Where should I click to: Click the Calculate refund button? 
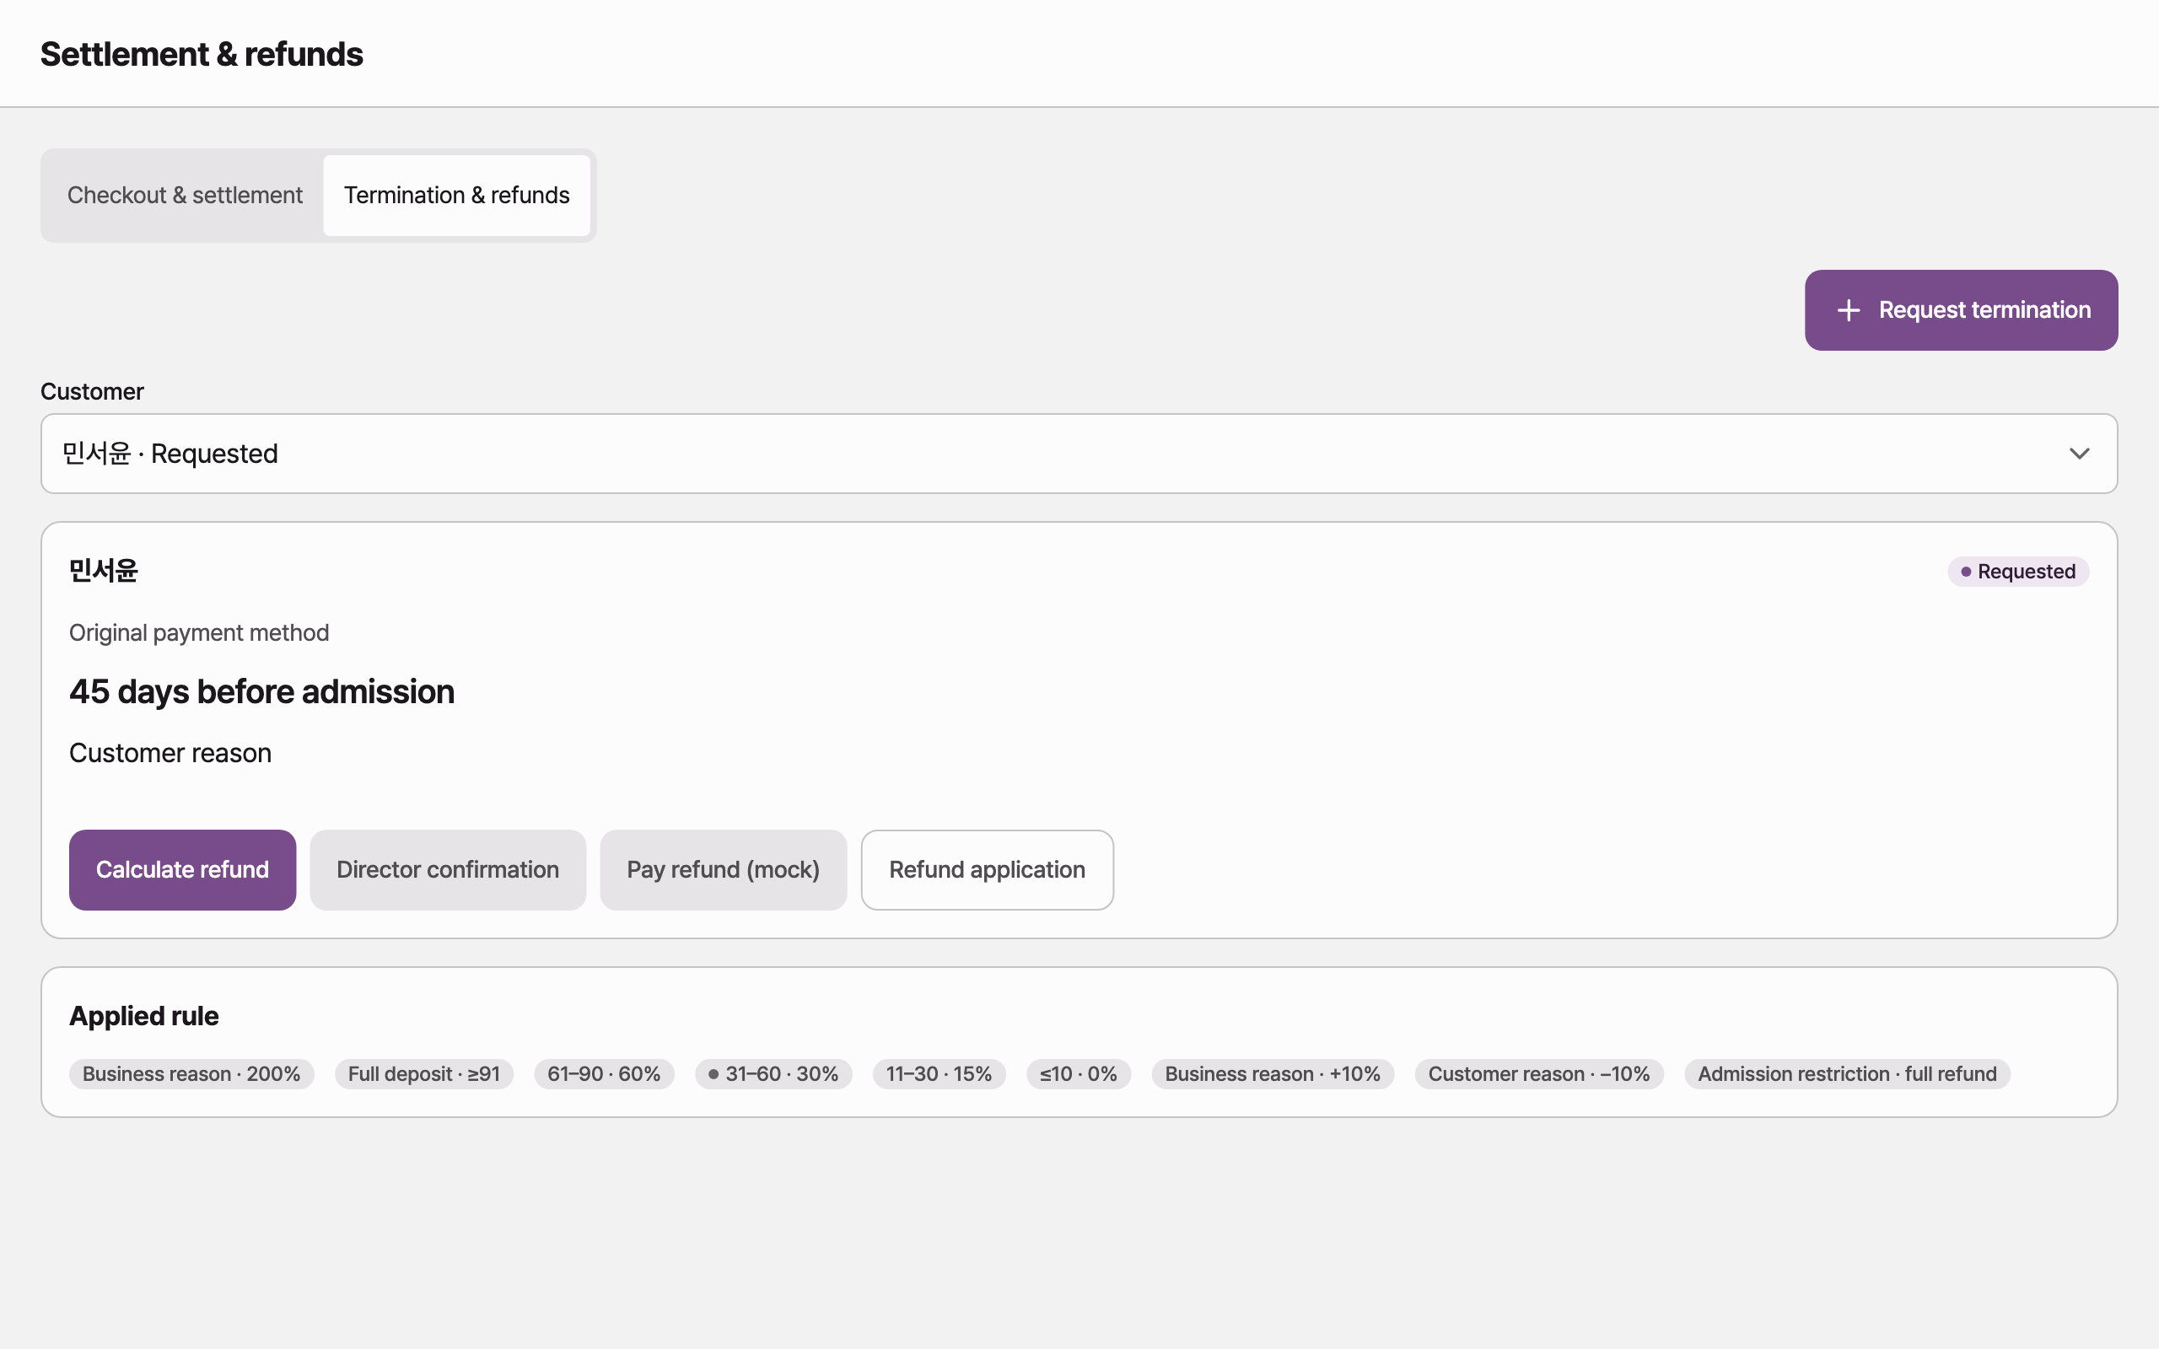pyautogui.click(x=182, y=870)
